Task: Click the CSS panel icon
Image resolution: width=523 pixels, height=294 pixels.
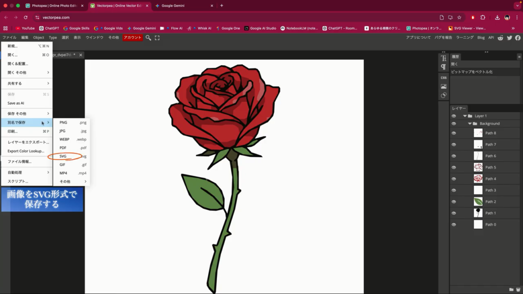Action: point(443,78)
